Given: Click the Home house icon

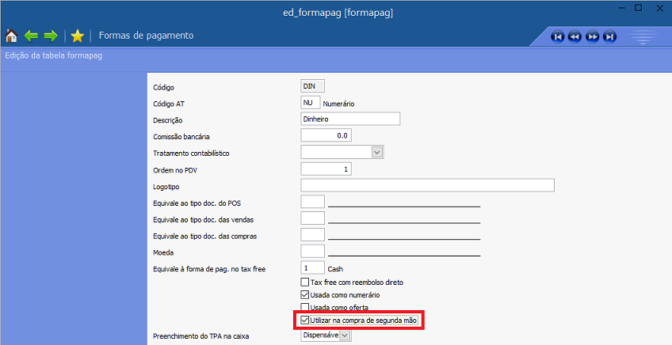Looking at the screenshot, I should [x=11, y=36].
